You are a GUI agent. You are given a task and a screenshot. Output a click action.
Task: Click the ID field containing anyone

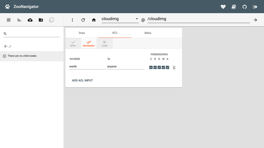click(126, 66)
